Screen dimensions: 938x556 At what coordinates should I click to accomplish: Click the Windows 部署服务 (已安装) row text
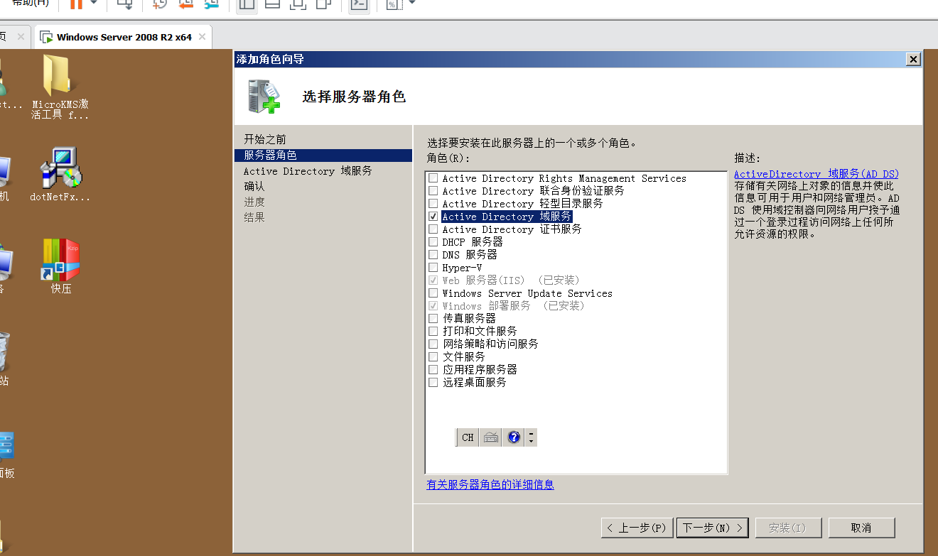coord(514,306)
